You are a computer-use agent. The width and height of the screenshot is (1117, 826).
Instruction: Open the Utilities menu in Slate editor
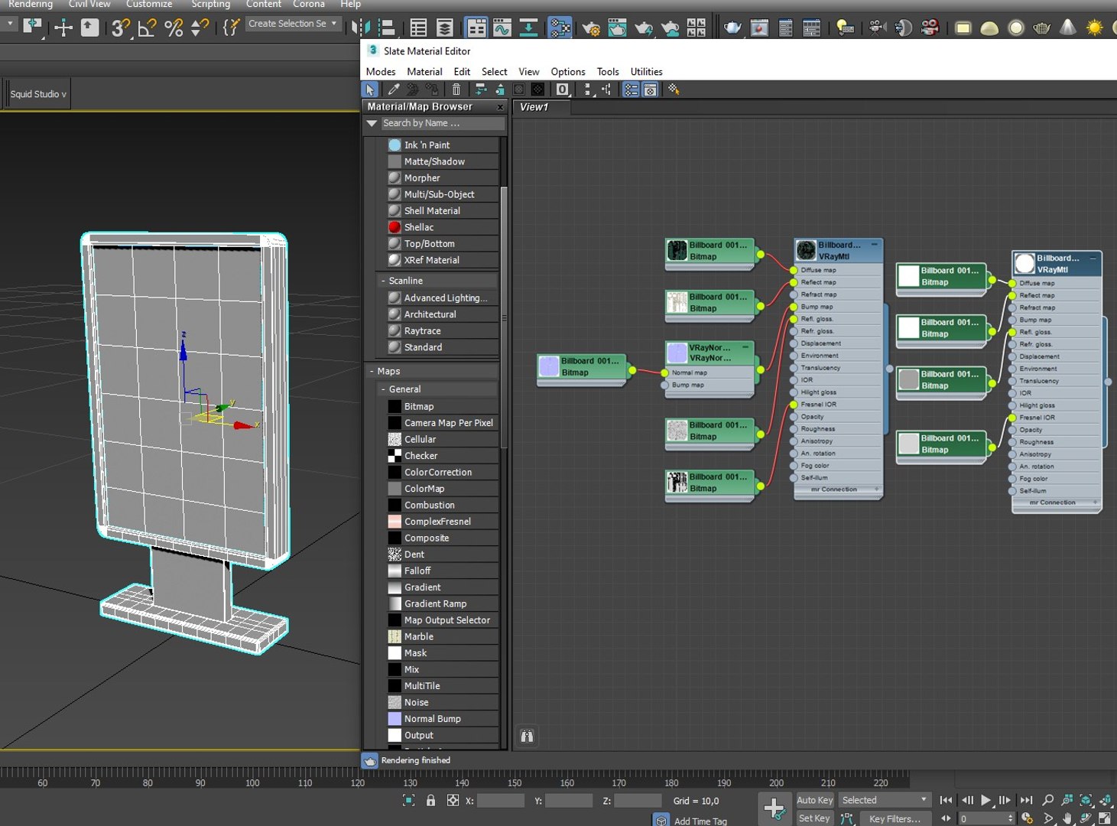pyautogui.click(x=646, y=72)
